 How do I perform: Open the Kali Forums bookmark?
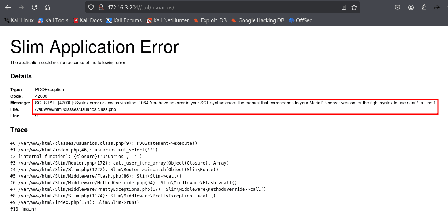[124, 20]
